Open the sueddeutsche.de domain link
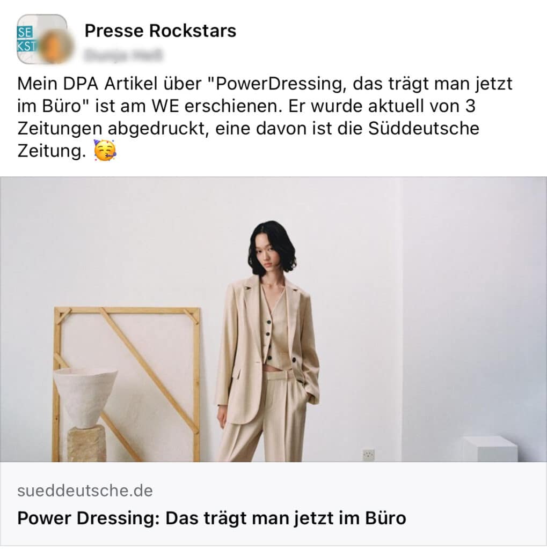This screenshot has height=549, width=547. 85,491
